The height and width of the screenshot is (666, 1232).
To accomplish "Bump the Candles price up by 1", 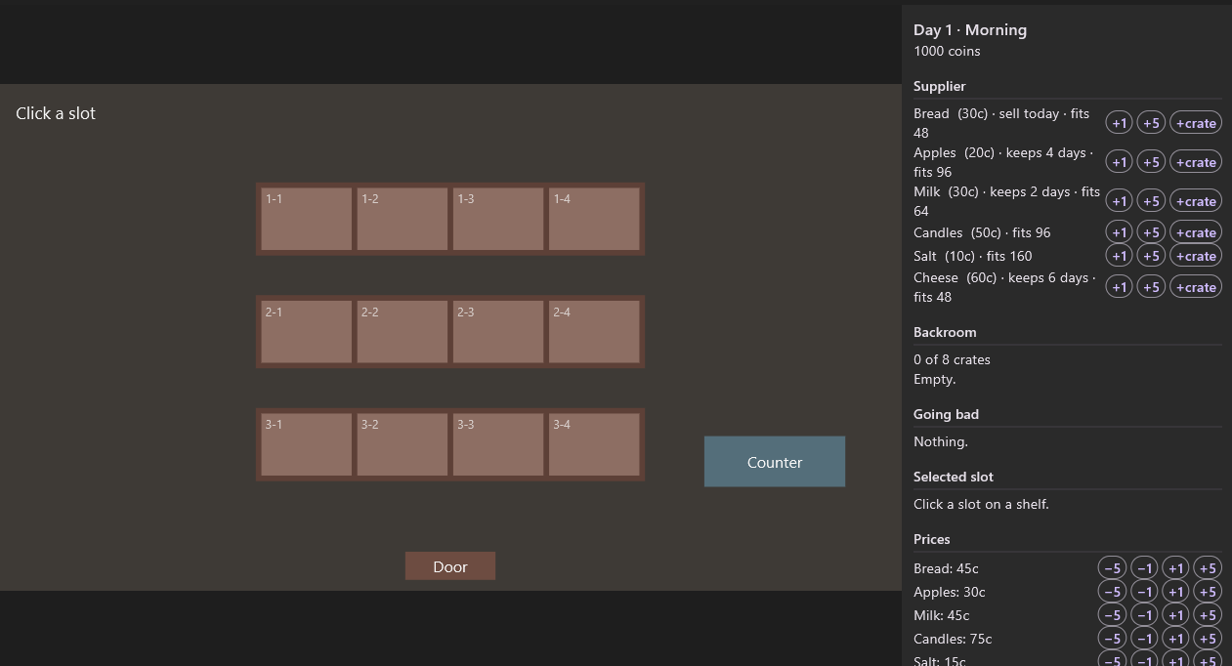I will 1175,639.
